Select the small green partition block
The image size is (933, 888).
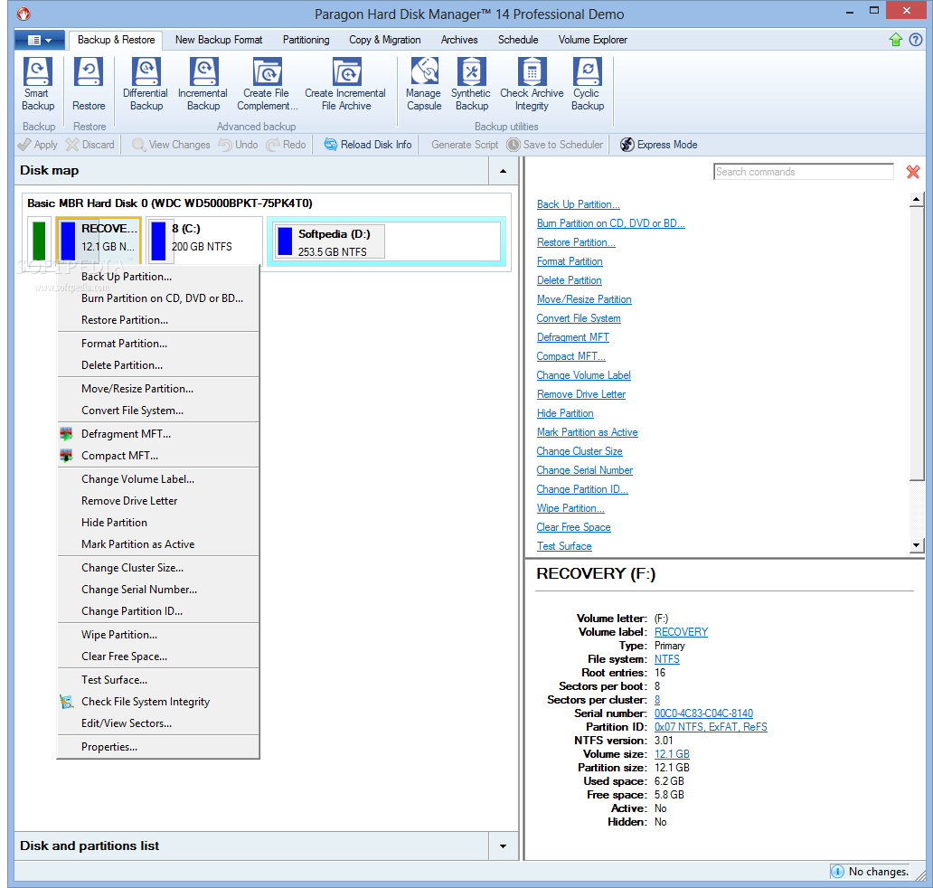click(39, 241)
